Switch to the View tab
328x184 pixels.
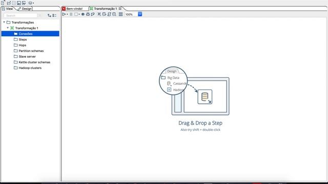point(7,9)
